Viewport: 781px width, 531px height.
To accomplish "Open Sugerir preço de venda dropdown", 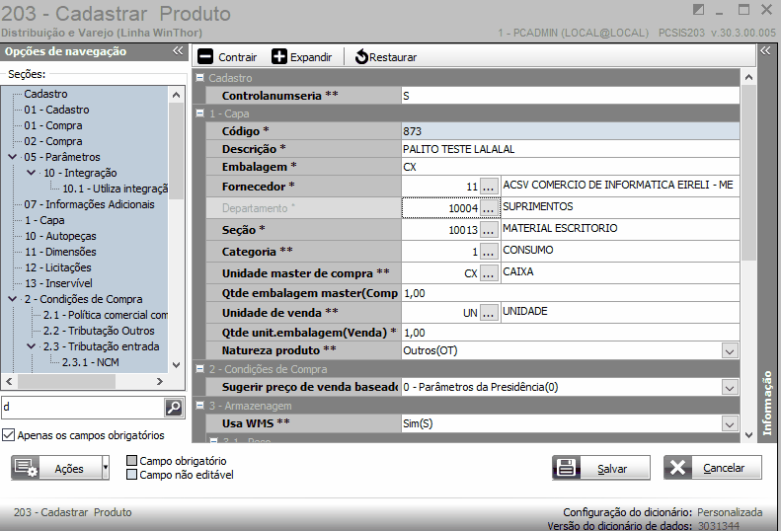I will click(x=730, y=388).
